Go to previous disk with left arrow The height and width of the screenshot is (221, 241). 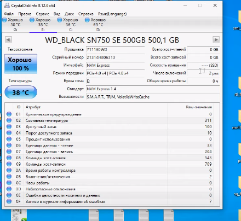point(8,39)
